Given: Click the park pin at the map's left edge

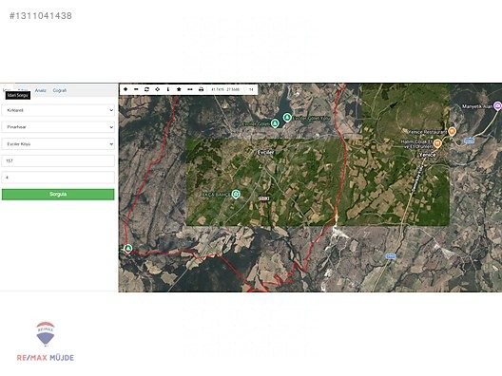Looking at the screenshot, I should click(127, 248).
